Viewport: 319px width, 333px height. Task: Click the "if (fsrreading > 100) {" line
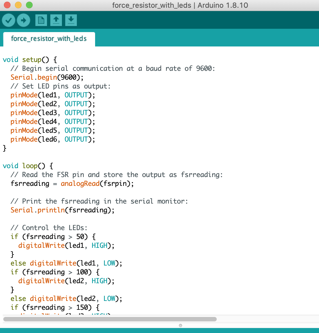point(55,272)
